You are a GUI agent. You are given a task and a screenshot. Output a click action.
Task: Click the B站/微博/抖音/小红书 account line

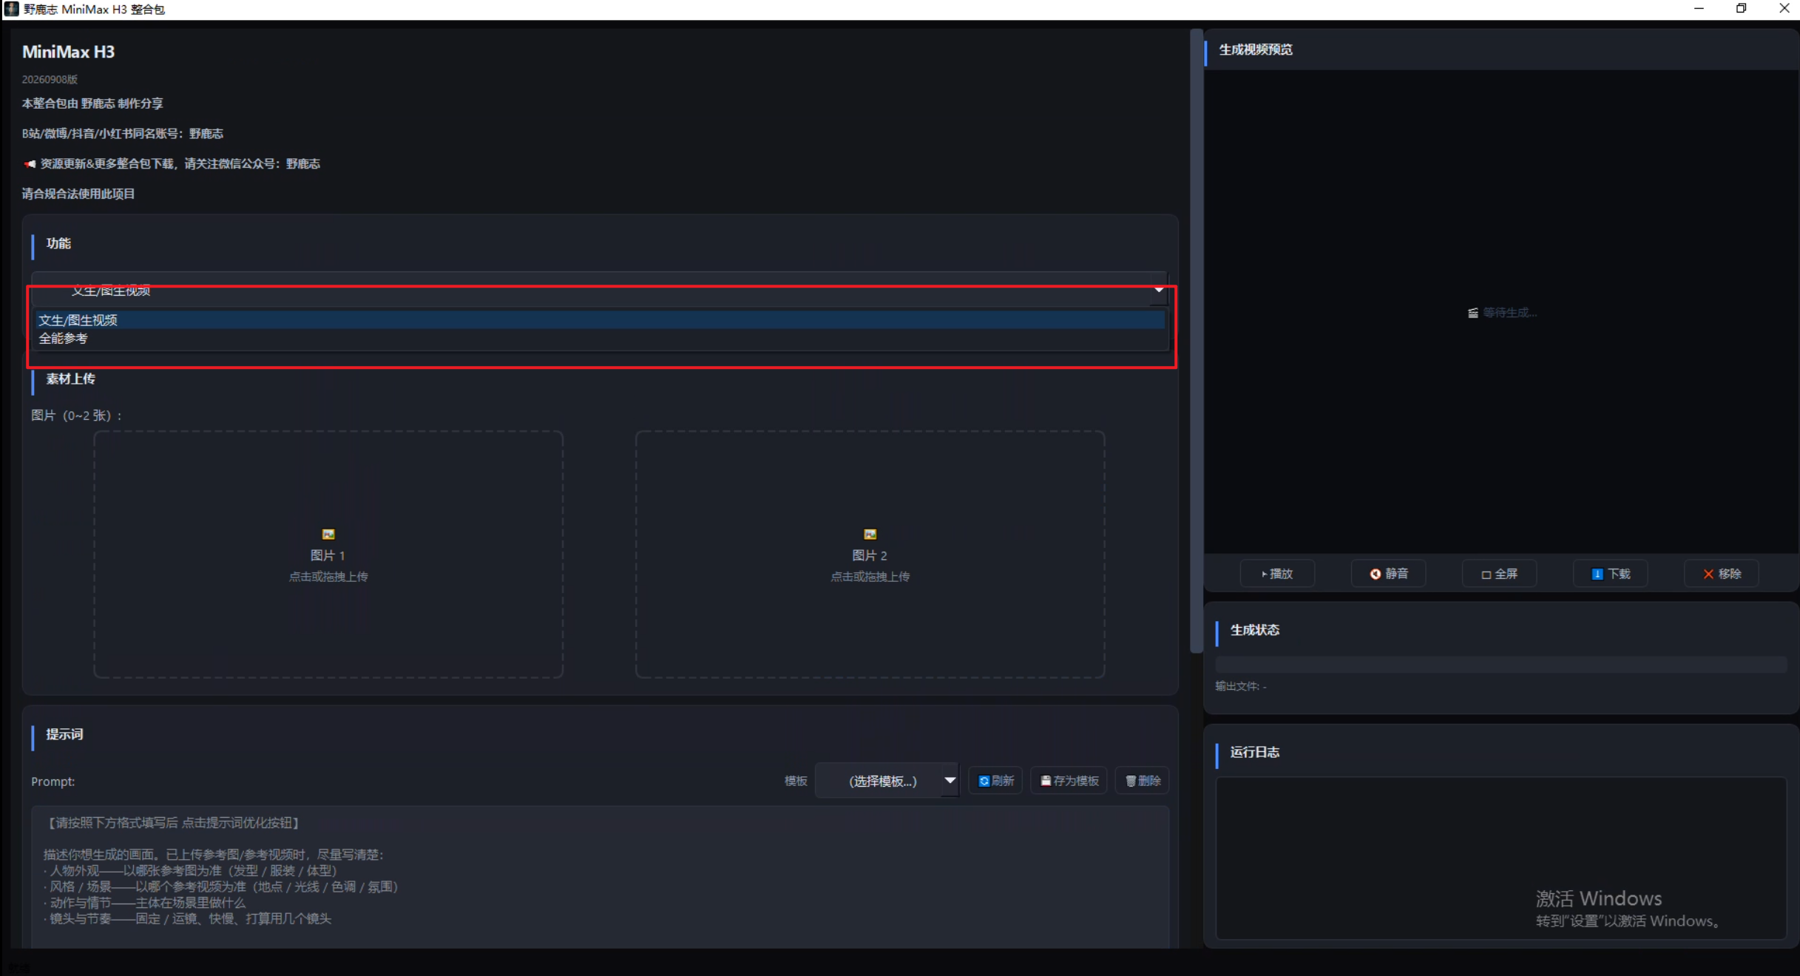[x=123, y=134]
